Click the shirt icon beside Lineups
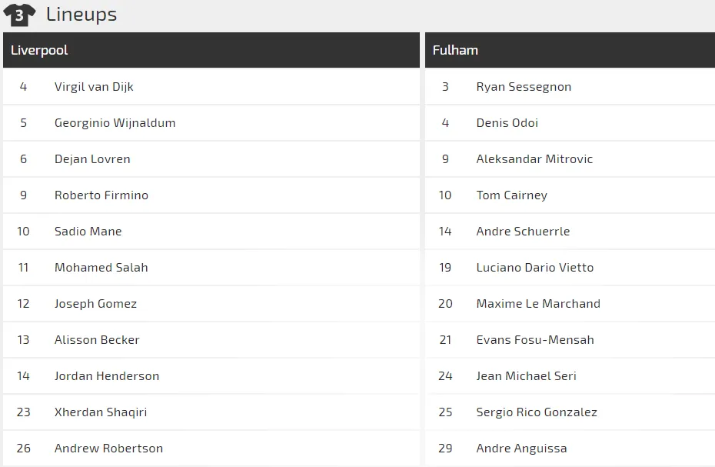The image size is (715, 467). point(19,15)
